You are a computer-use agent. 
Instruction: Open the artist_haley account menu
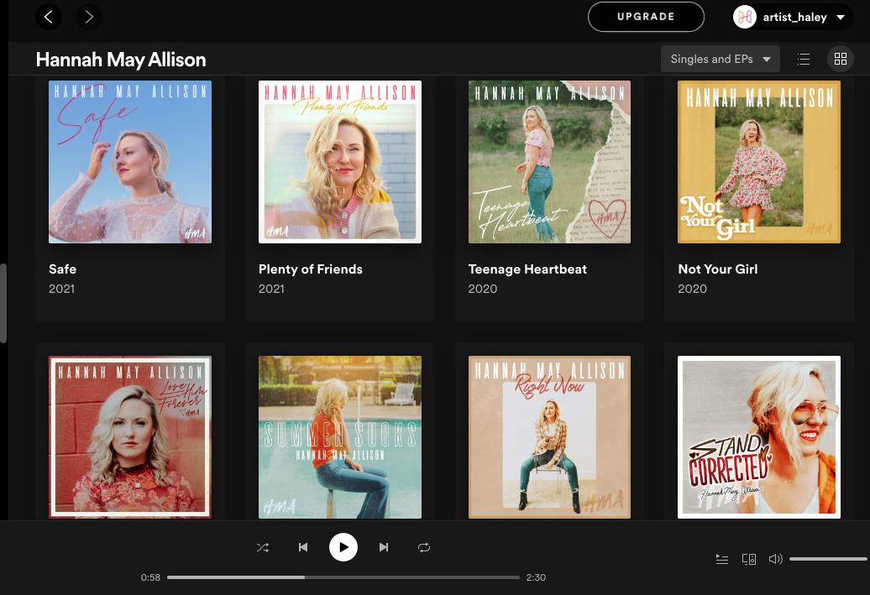pyautogui.click(x=794, y=17)
